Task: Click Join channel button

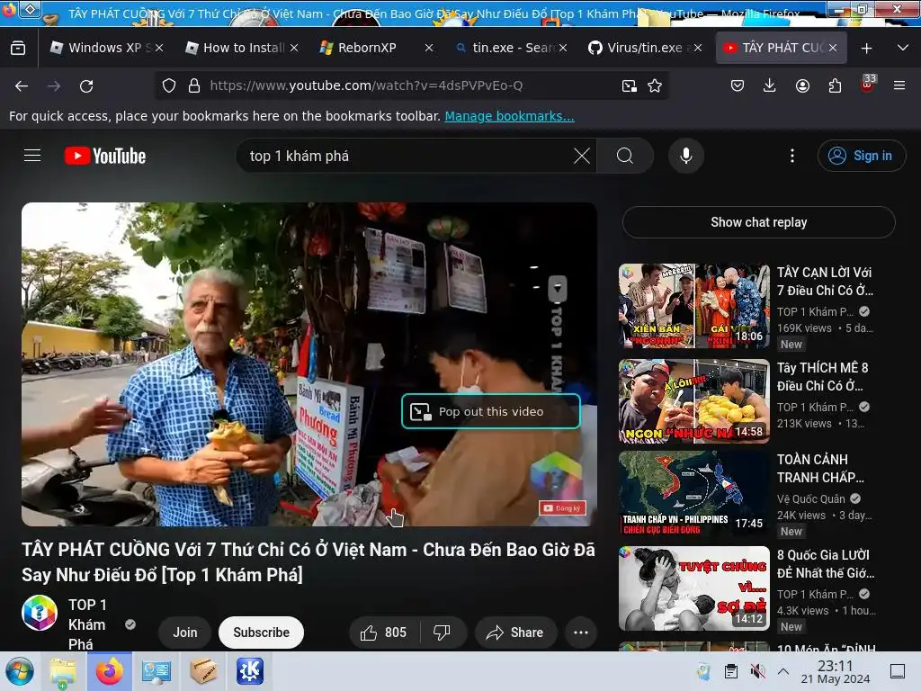Action: pos(185,633)
